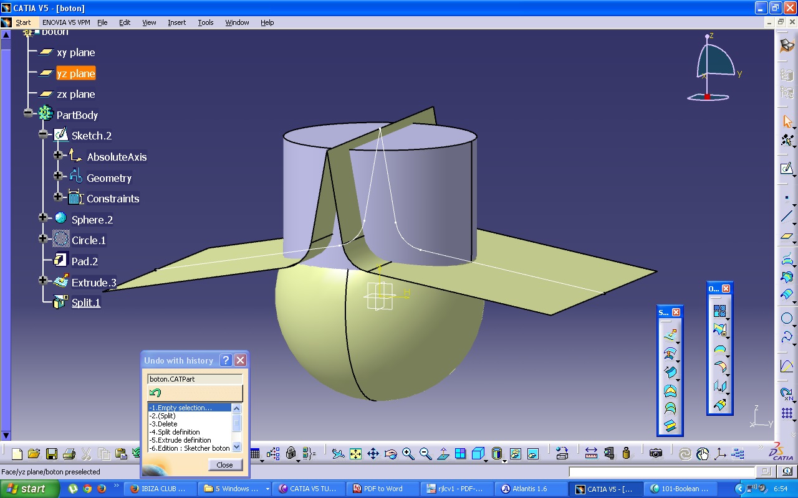798x498 pixels.
Task: Activate the Pan view icon
Action: click(373, 454)
